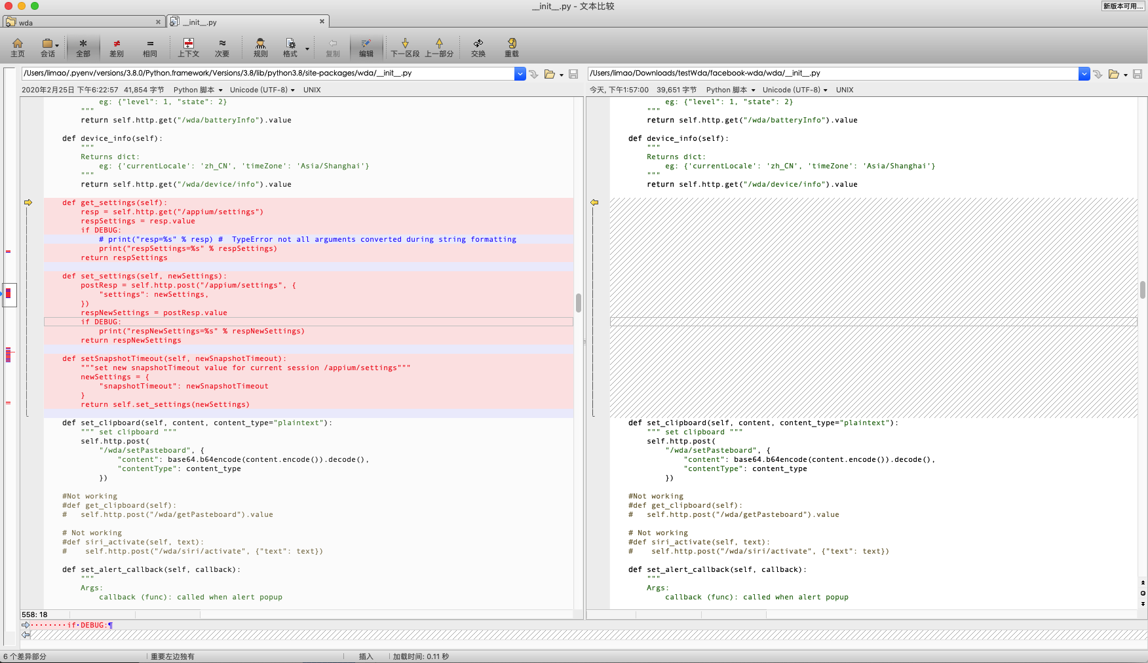Viewport: 1148px width, 663px height.
Task: Click the right pane go arrow icon
Action: pyautogui.click(x=1098, y=74)
